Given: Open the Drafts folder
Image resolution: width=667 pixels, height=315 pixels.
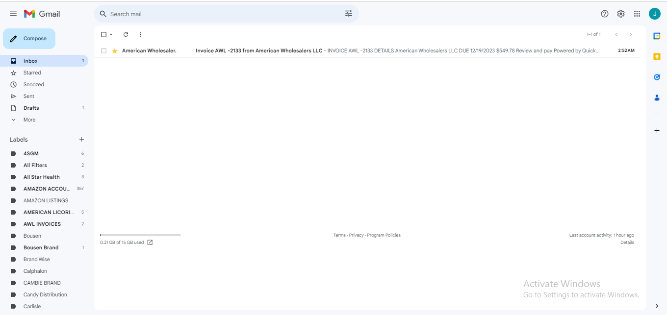Looking at the screenshot, I should 44,108.
